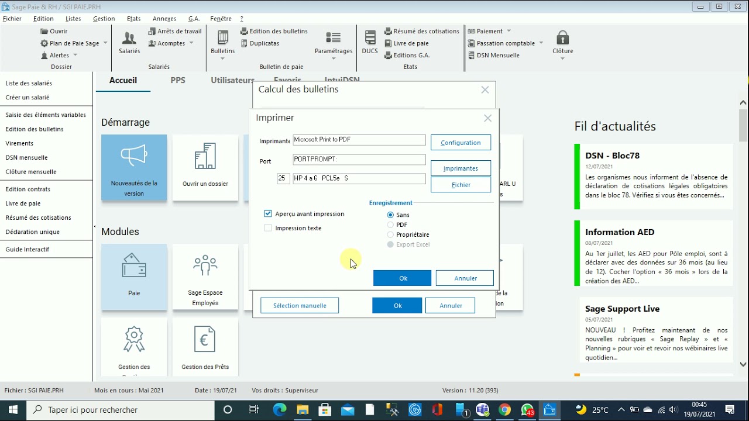The height and width of the screenshot is (421, 749).
Task: Toggle the Aperçu avant impression checkbox
Action: 268,214
